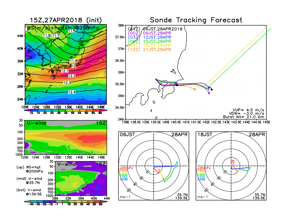Click the "11.8" height contour label
The width and height of the screenshot is (284, 220).
[47, 35]
